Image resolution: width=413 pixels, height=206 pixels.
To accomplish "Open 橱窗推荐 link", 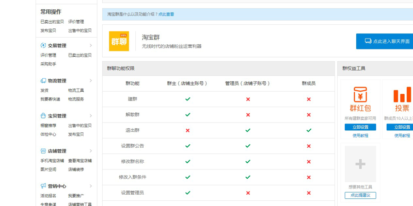I will click(48, 126).
